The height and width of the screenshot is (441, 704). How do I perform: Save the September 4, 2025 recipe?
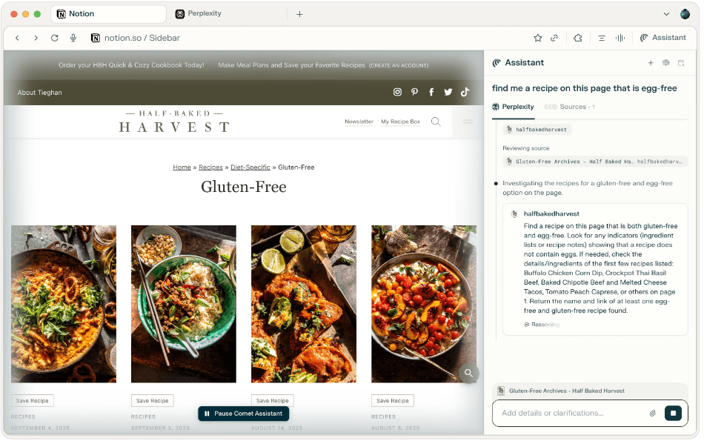[33, 400]
